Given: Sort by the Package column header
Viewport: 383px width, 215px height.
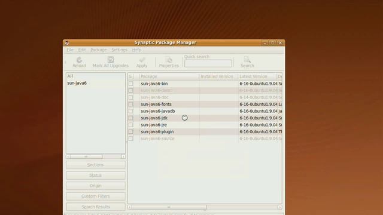Looking at the screenshot, I should click(169, 76).
